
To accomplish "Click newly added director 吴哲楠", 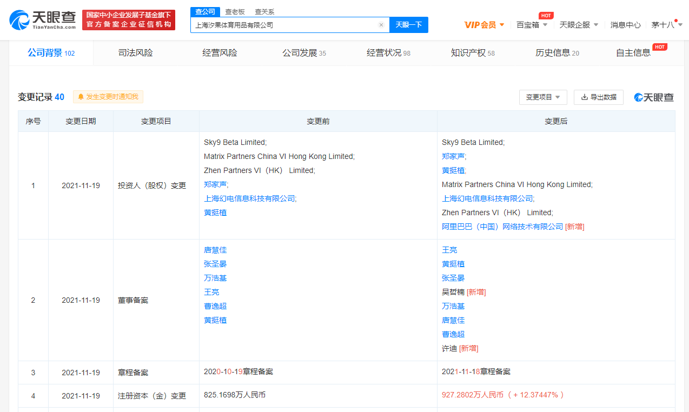I will [x=453, y=292].
